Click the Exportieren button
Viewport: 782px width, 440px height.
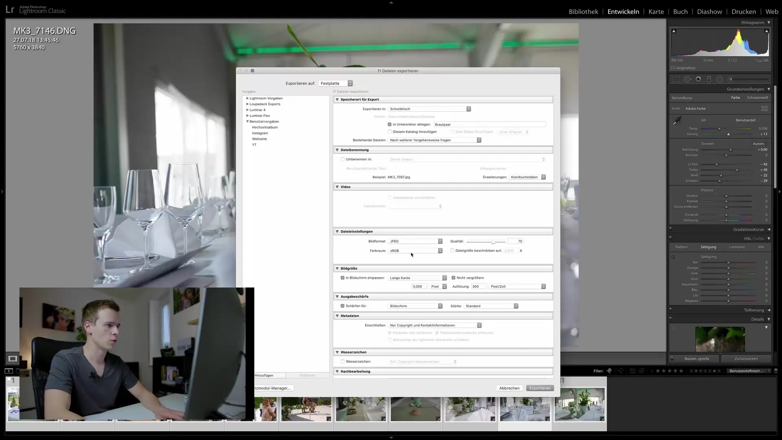(x=540, y=388)
